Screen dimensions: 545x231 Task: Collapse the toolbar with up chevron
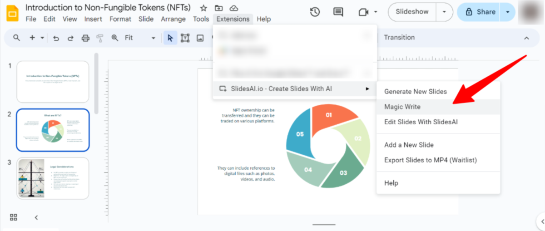[x=527, y=38]
